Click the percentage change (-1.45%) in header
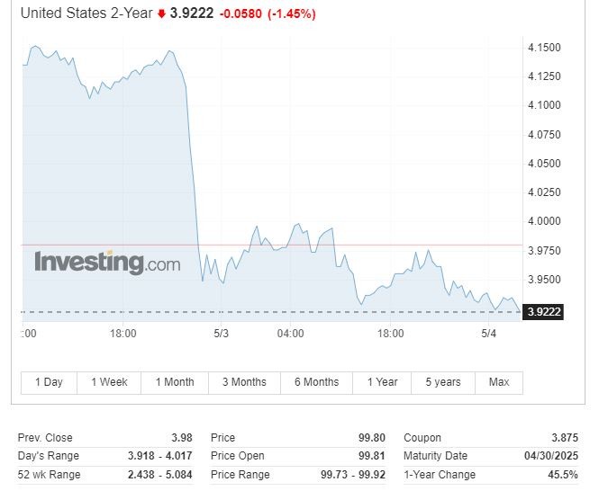This screenshot has width=599, height=491. click(x=291, y=14)
